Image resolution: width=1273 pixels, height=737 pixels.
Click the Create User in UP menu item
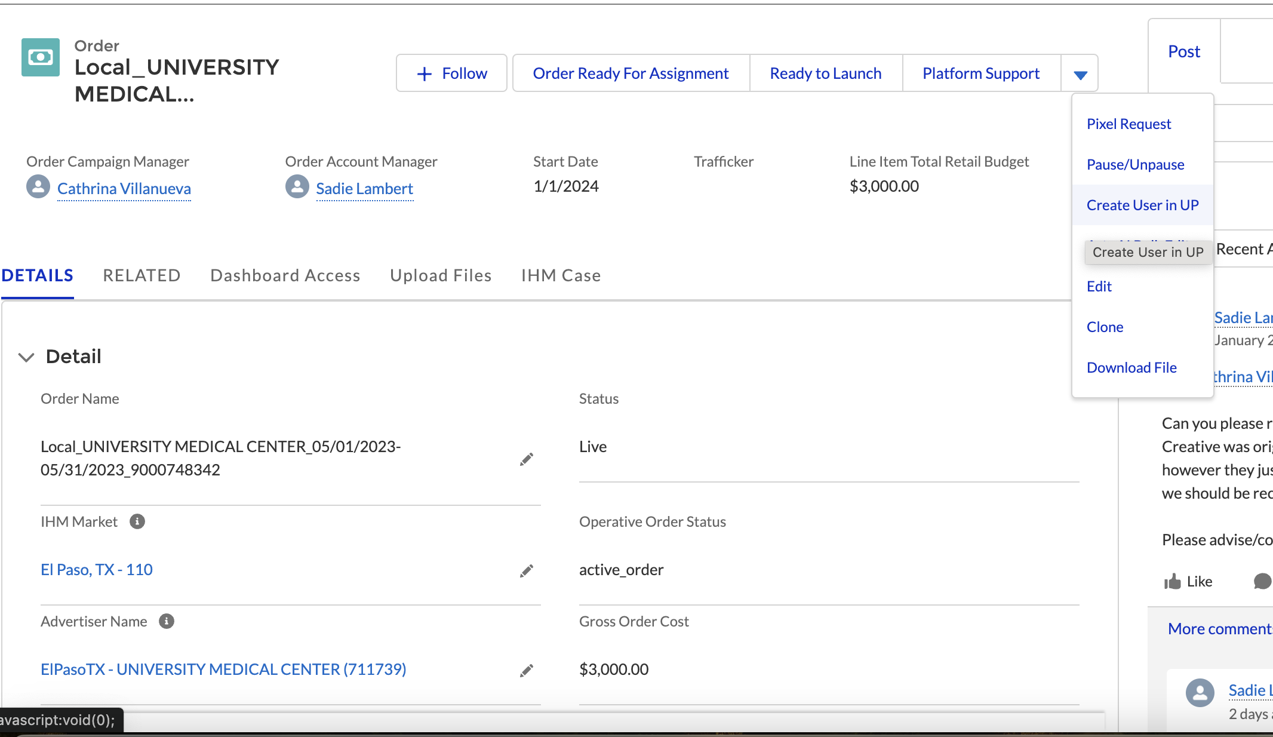coord(1142,204)
